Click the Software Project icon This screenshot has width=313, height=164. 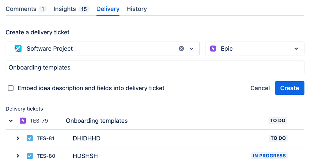tap(18, 49)
